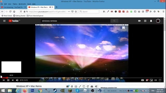
Task: Enable miniplayer mode
Action: (151, 80)
